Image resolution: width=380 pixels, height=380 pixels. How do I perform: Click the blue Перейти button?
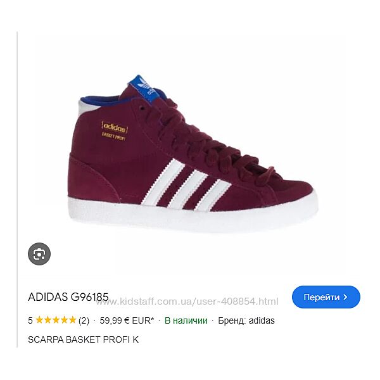326,297
